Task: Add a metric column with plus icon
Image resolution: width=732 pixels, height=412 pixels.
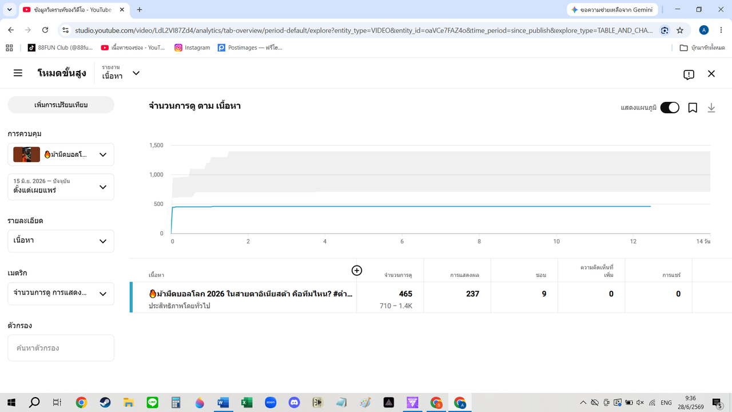Action: 357,270
